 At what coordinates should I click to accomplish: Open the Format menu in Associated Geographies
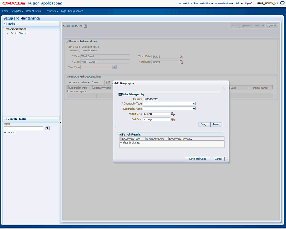[x=97, y=83]
